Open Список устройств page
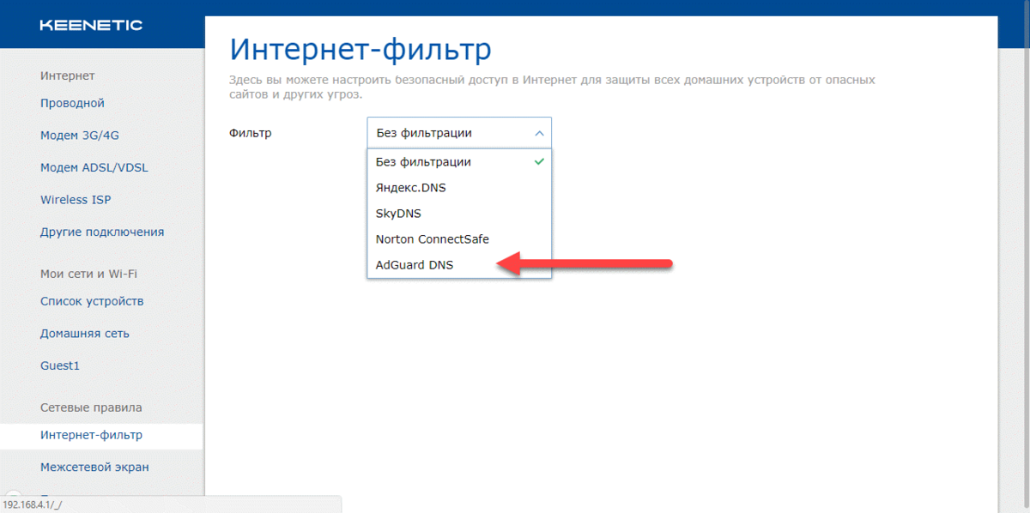This screenshot has height=513, width=1030. pos(92,301)
